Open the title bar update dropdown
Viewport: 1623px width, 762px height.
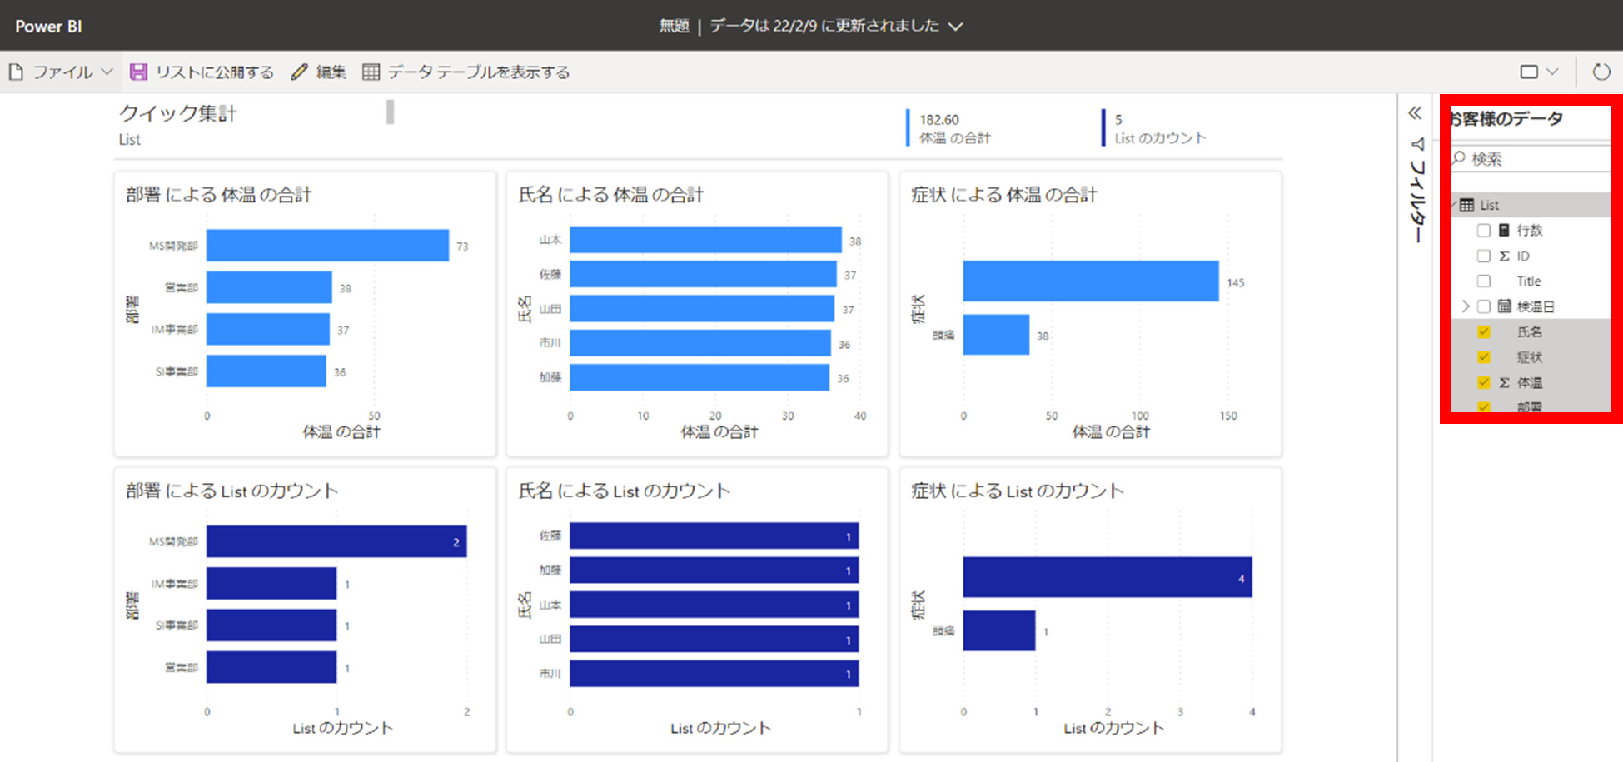(x=956, y=26)
